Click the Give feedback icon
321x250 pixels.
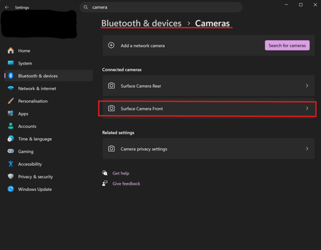(x=105, y=183)
